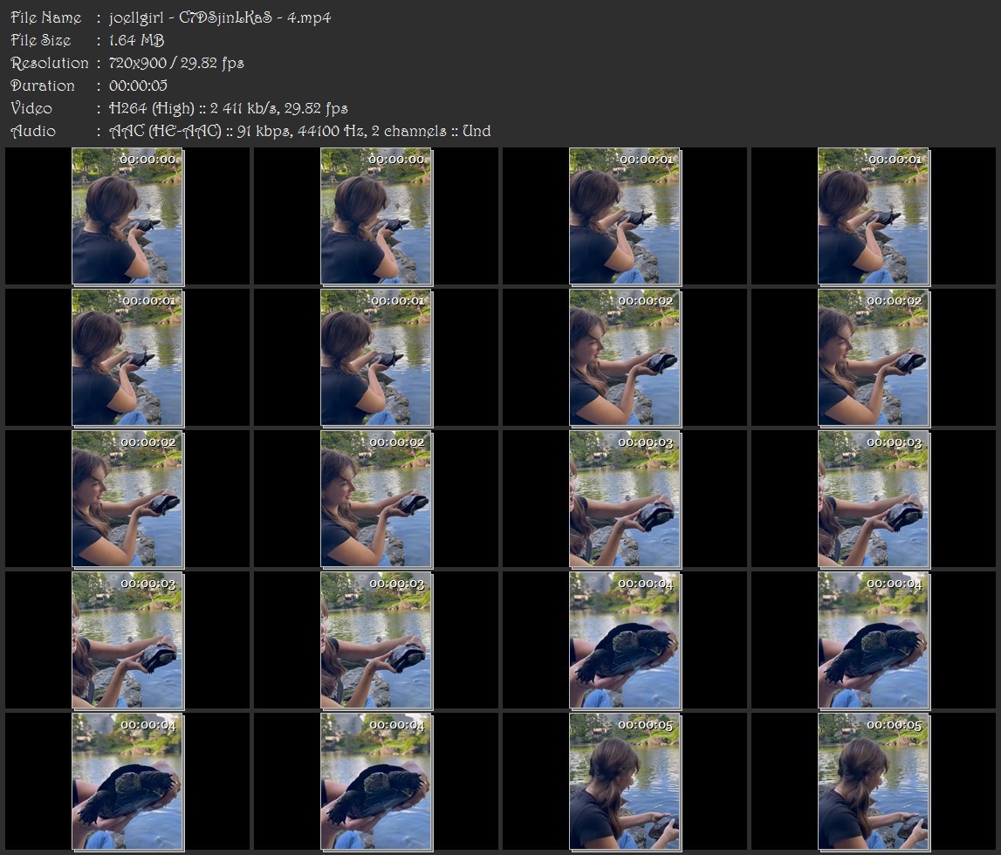Open the fourth thumbnail in the second row
Screen dimensions: 1001x855
(874, 358)
